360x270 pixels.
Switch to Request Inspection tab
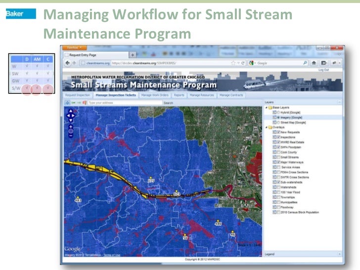pyautogui.click(x=77, y=95)
